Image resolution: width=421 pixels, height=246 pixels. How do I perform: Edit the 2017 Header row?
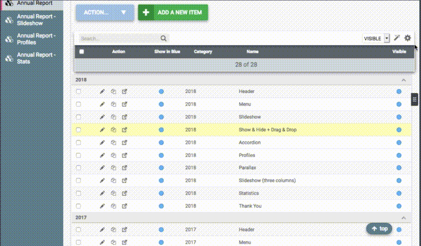(x=102, y=230)
